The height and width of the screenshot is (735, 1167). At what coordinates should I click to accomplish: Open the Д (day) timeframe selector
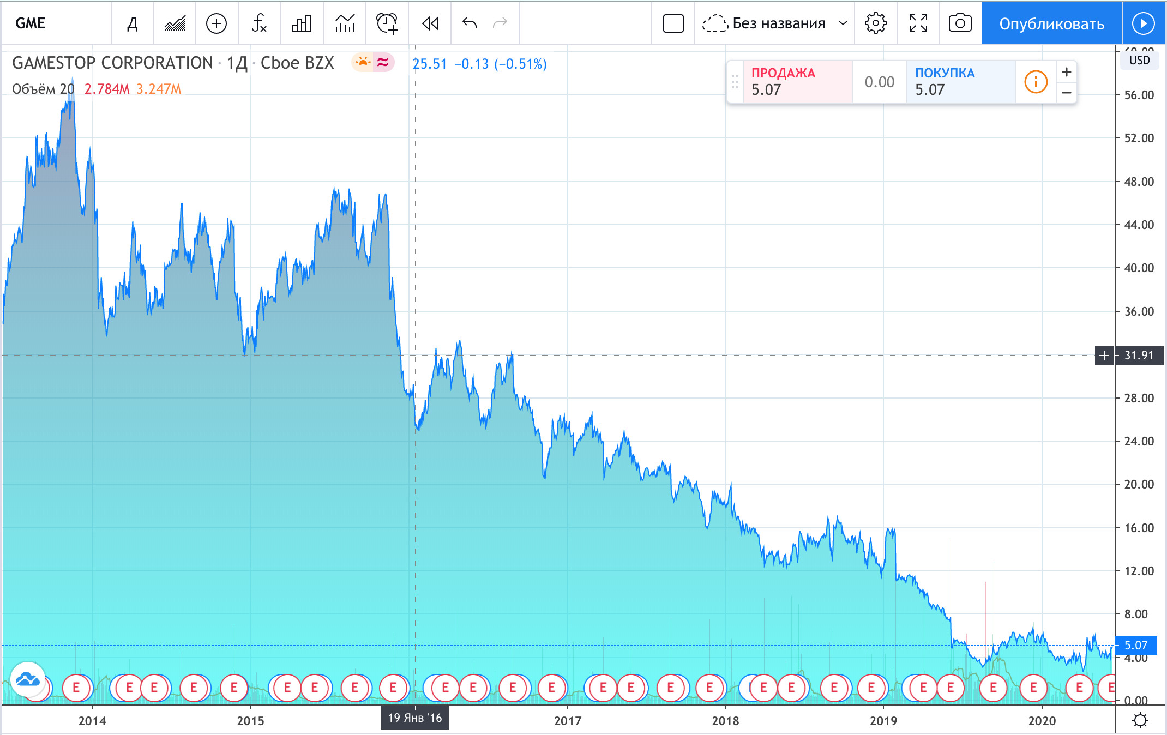[133, 23]
